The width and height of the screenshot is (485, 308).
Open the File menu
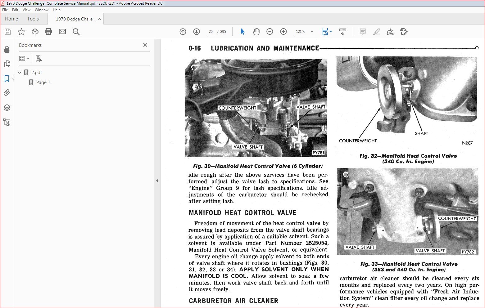pos(5,10)
